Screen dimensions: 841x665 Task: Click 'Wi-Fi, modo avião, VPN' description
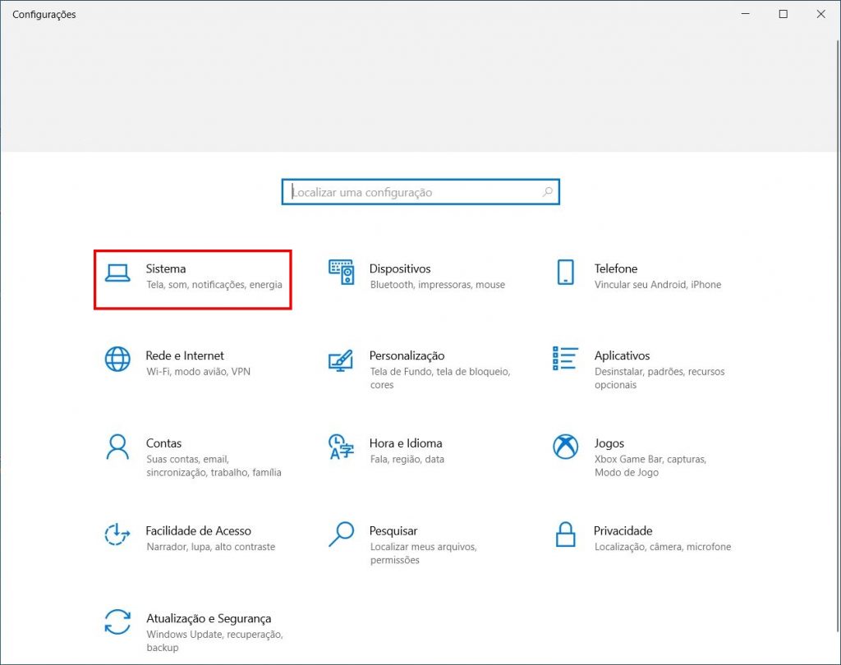click(198, 372)
